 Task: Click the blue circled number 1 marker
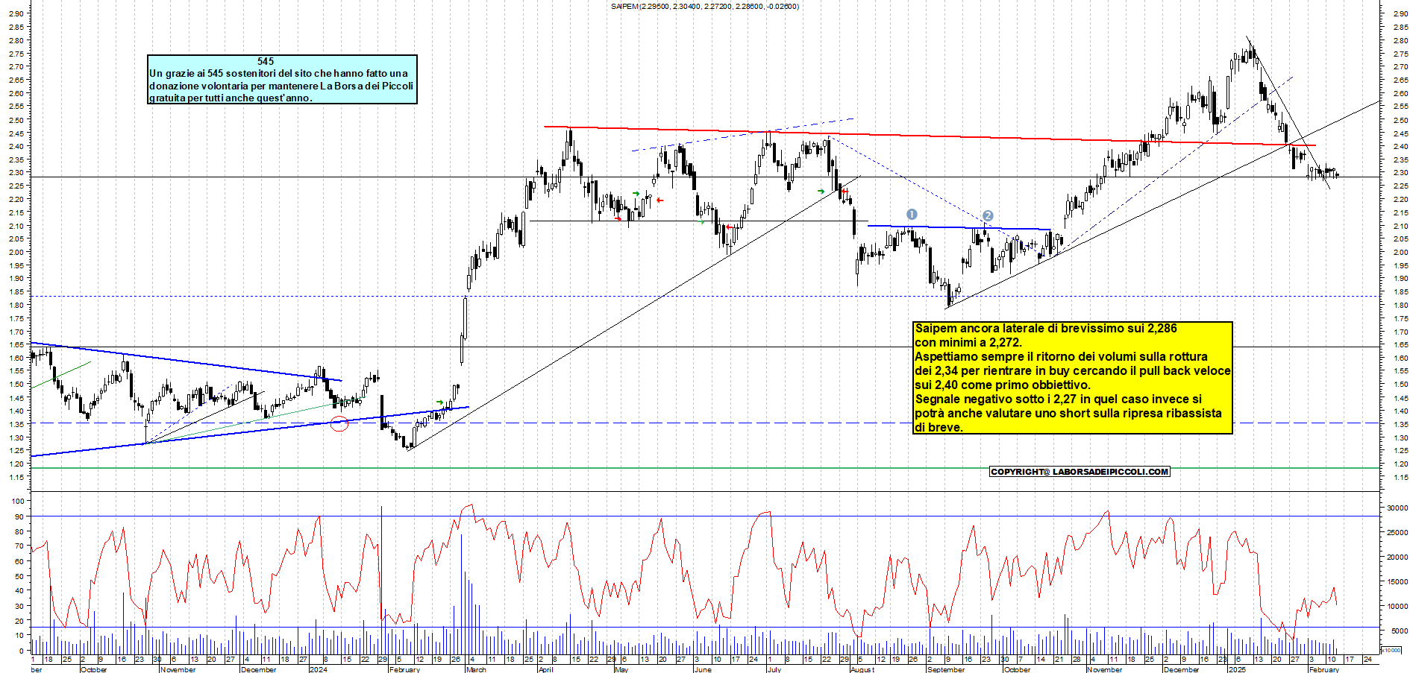point(911,215)
